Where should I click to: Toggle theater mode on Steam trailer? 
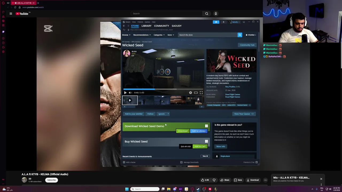196,93
